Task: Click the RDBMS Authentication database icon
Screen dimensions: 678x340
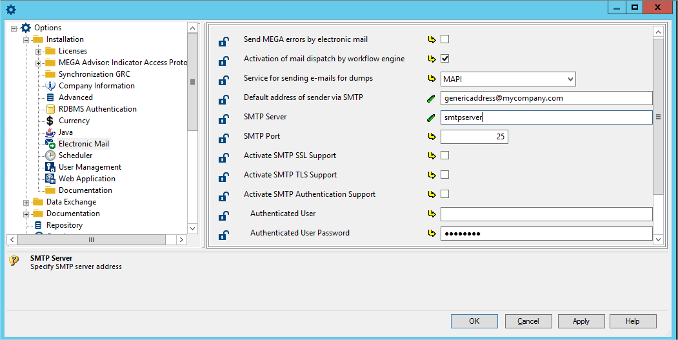Action: (x=50, y=109)
